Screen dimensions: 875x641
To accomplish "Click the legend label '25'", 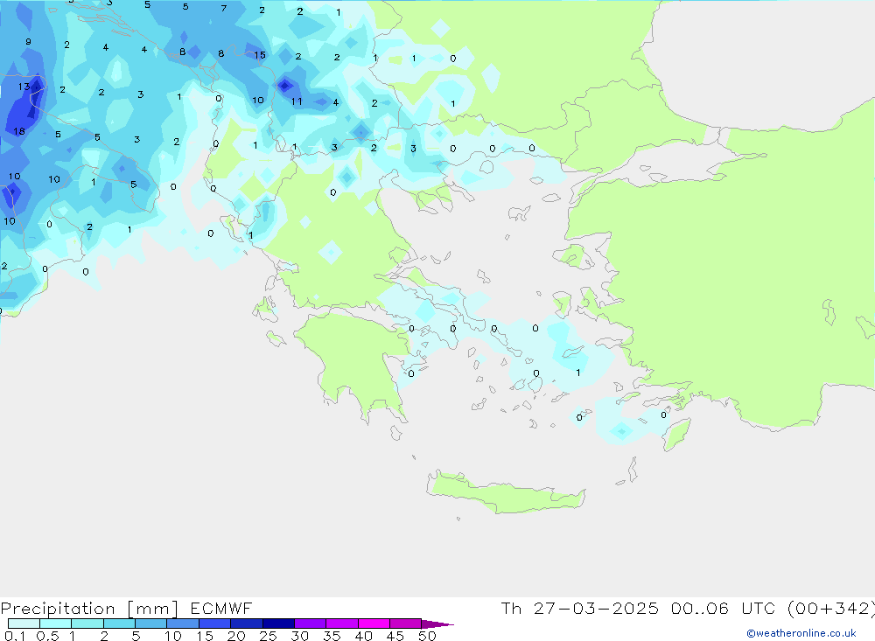I will 269,636.
